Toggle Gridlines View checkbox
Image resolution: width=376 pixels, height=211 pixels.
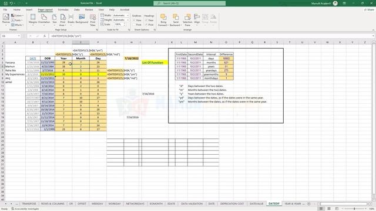click(135, 21)
